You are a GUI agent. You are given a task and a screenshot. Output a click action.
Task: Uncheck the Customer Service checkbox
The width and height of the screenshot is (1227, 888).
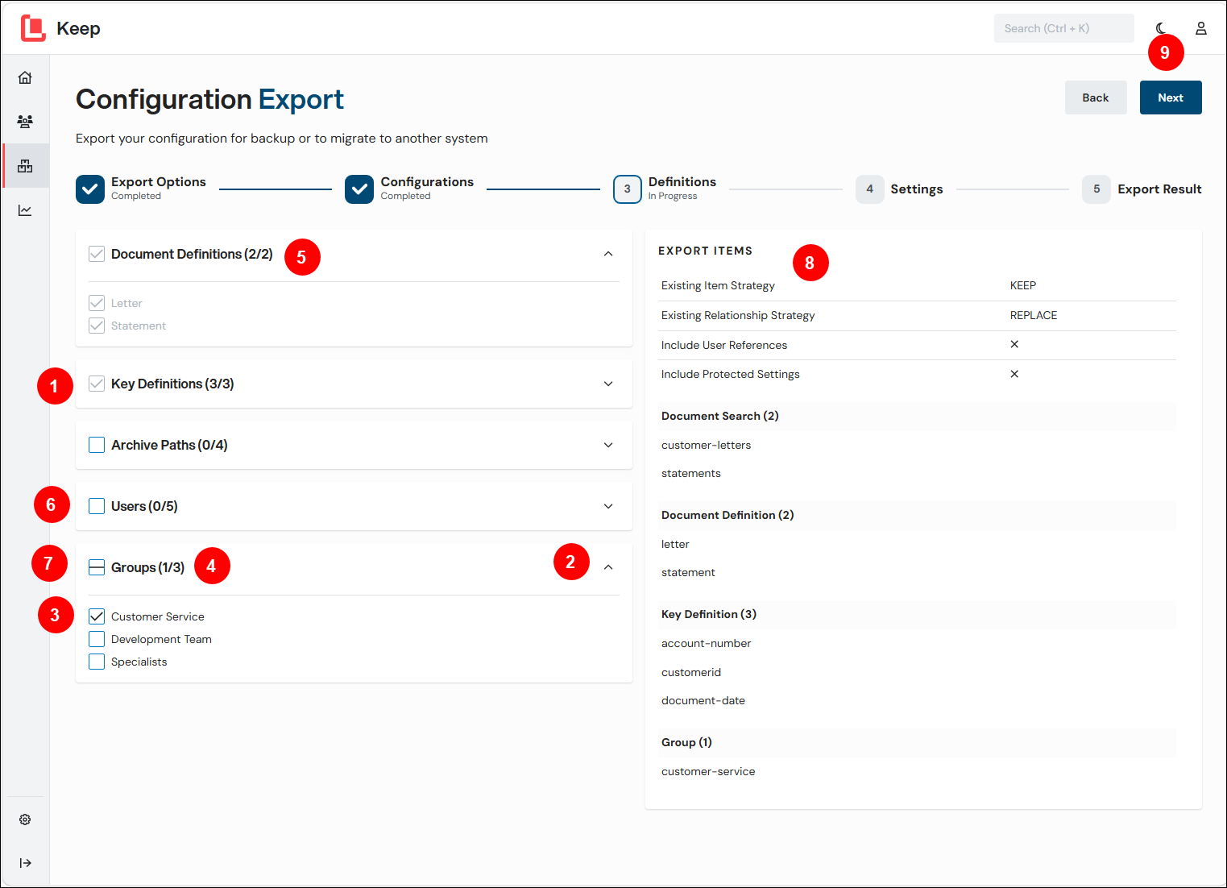point(97,616)
